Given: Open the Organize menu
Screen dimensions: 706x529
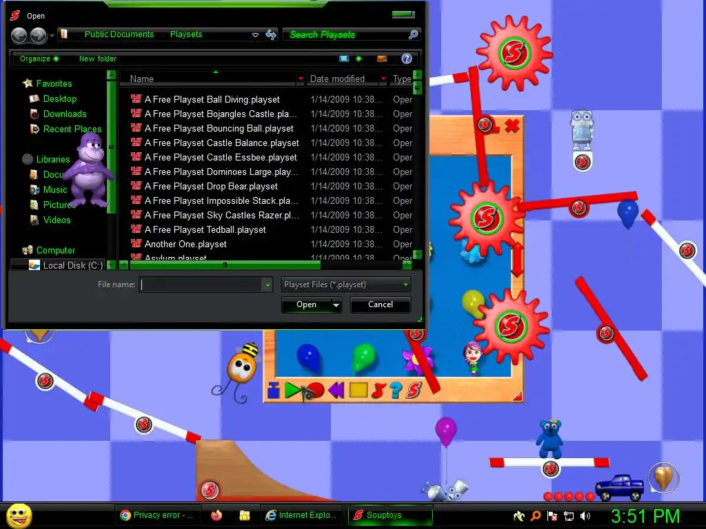Looking at the screenshot, I should [39, 59].
